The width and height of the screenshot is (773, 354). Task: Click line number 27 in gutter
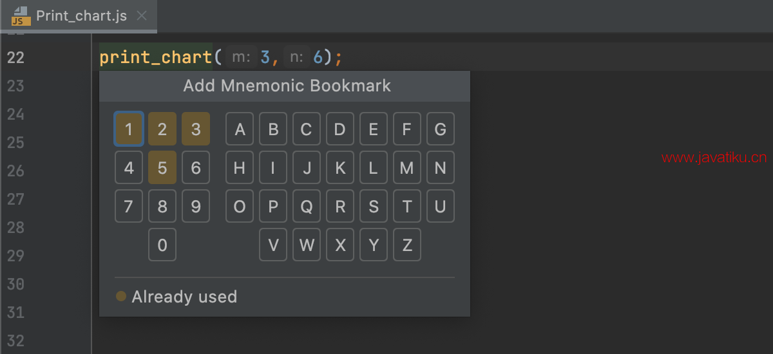(x=15, y=199)
